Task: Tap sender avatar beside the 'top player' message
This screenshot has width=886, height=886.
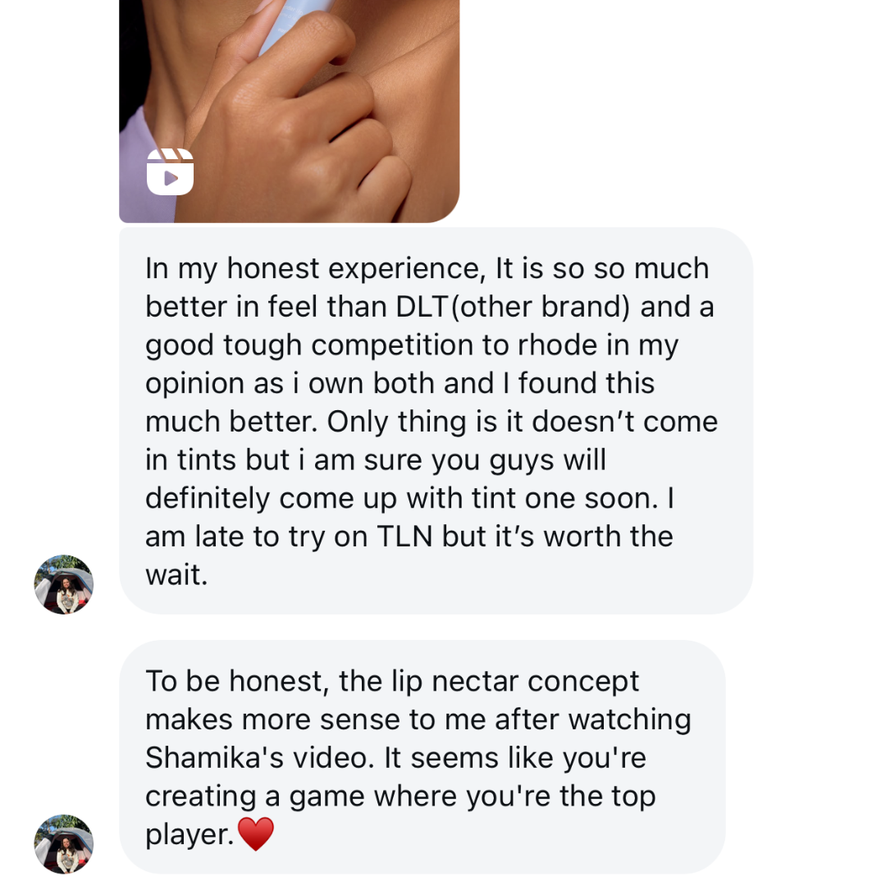Action: click(63, 843)
